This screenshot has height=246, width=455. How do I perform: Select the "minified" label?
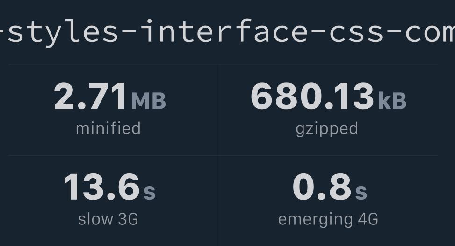108,128
